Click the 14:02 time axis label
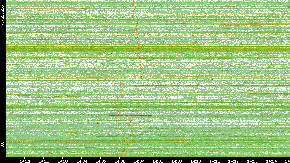 pyautogui.click(x=44, y=161)
